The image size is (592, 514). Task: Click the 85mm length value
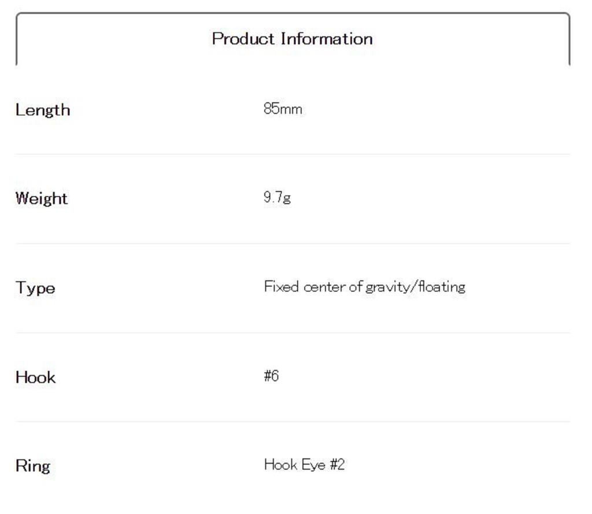(x=283, y=109)
